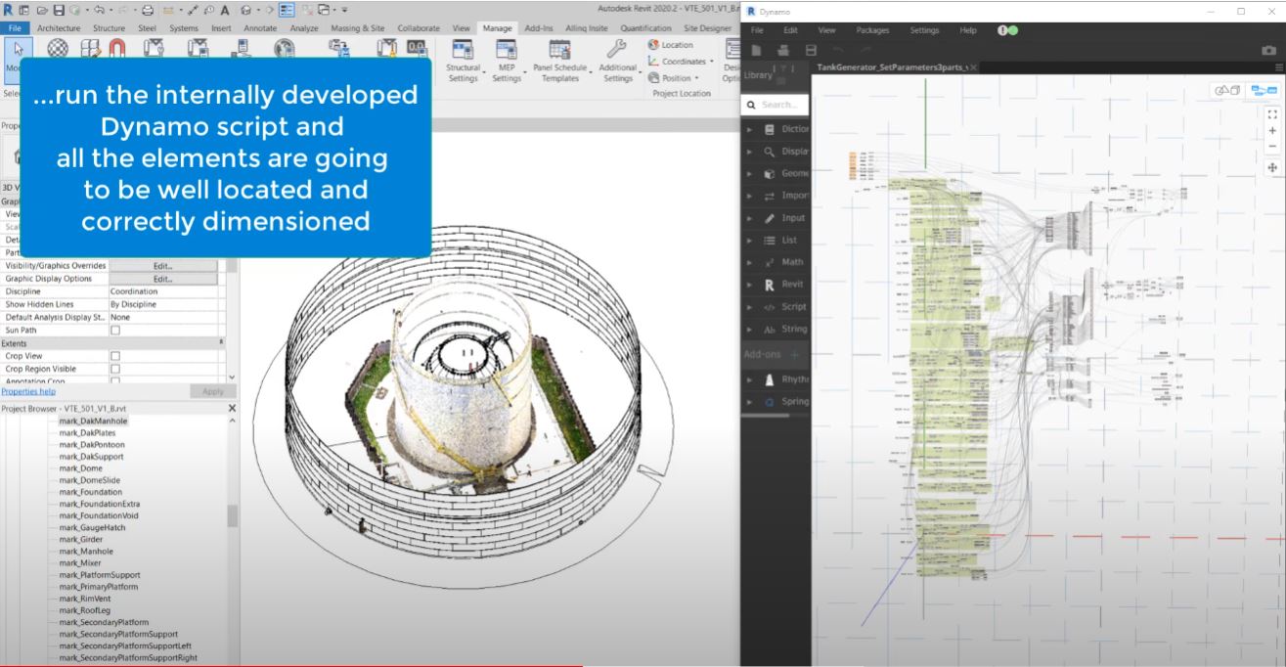Select mark_GaugeHatch in Project Browser
Image resolution: width=1286 pixels, height=667 pixels.
coord(92,527)
